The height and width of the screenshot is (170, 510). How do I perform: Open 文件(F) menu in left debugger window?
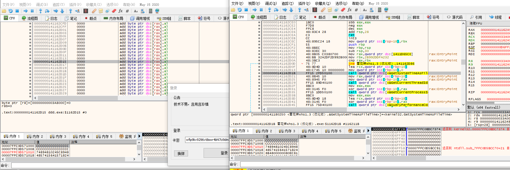[x=8, y=5]
